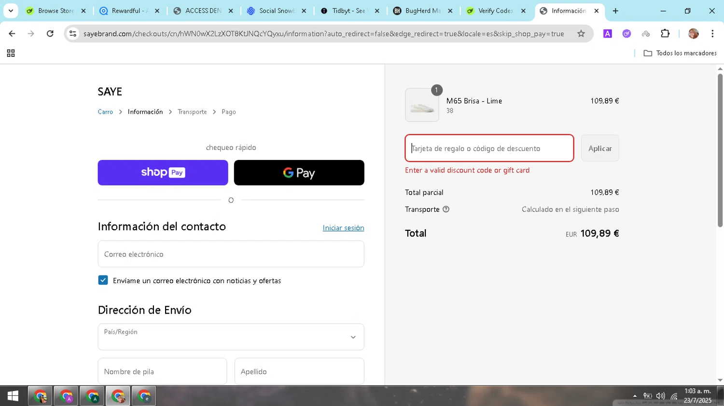Show hidden system tray icons
Screen dimensions: 724x406
(635, 396)
